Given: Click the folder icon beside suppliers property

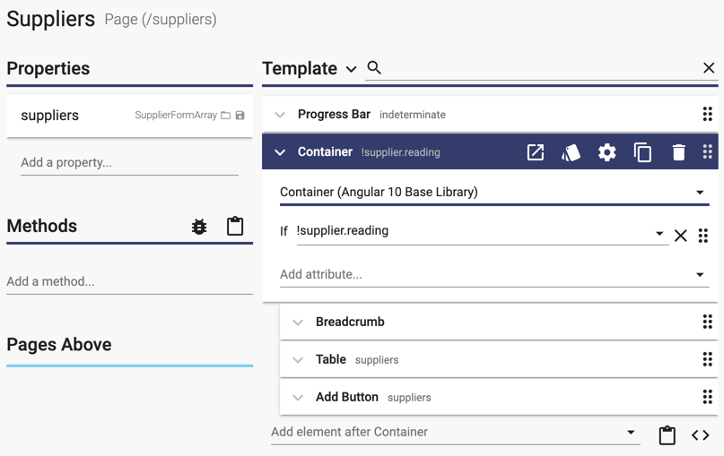Looking at the screenshot, I should 225,116.
